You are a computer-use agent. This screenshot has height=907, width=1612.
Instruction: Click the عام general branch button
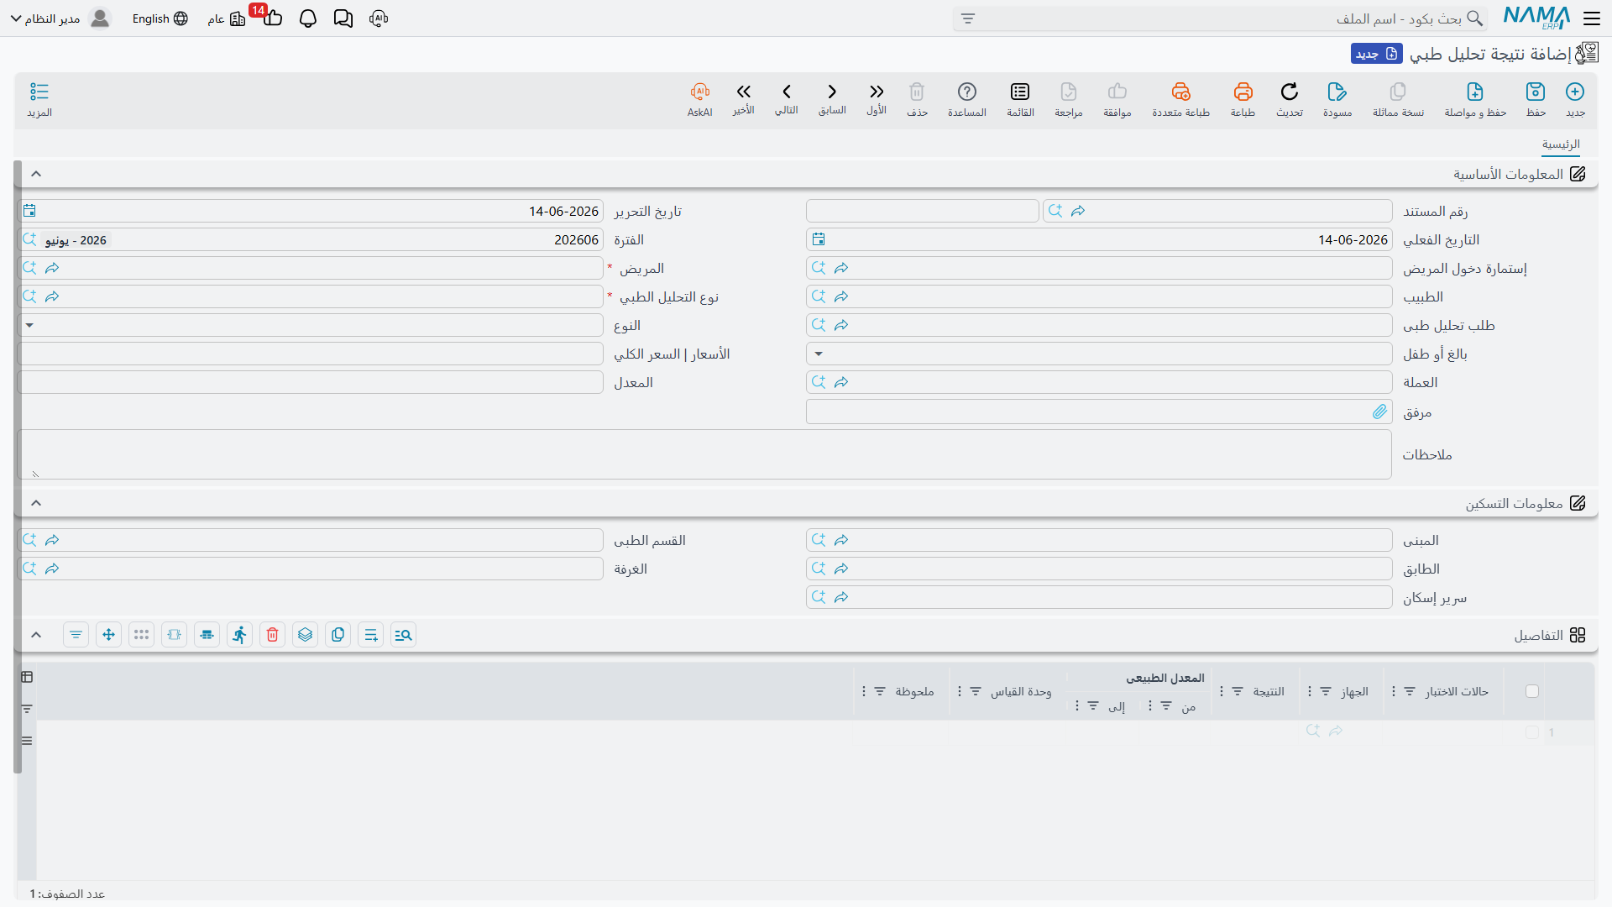tap(227, 18)
